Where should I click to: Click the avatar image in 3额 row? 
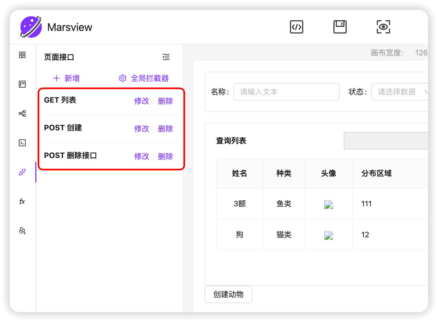(328, 204)
